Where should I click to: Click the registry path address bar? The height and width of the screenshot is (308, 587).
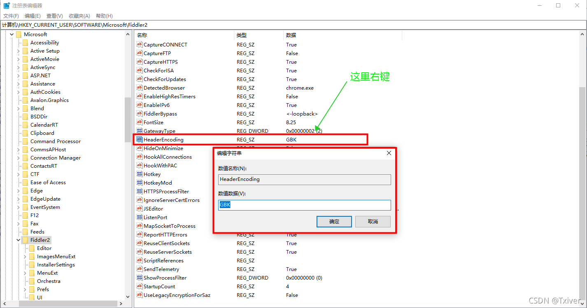(293, 25)
